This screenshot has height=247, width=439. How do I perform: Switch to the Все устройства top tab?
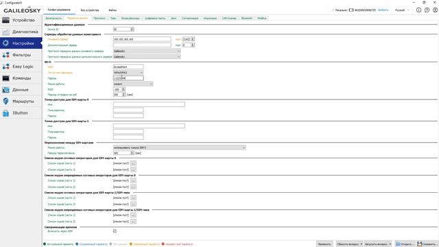point(90,10)
